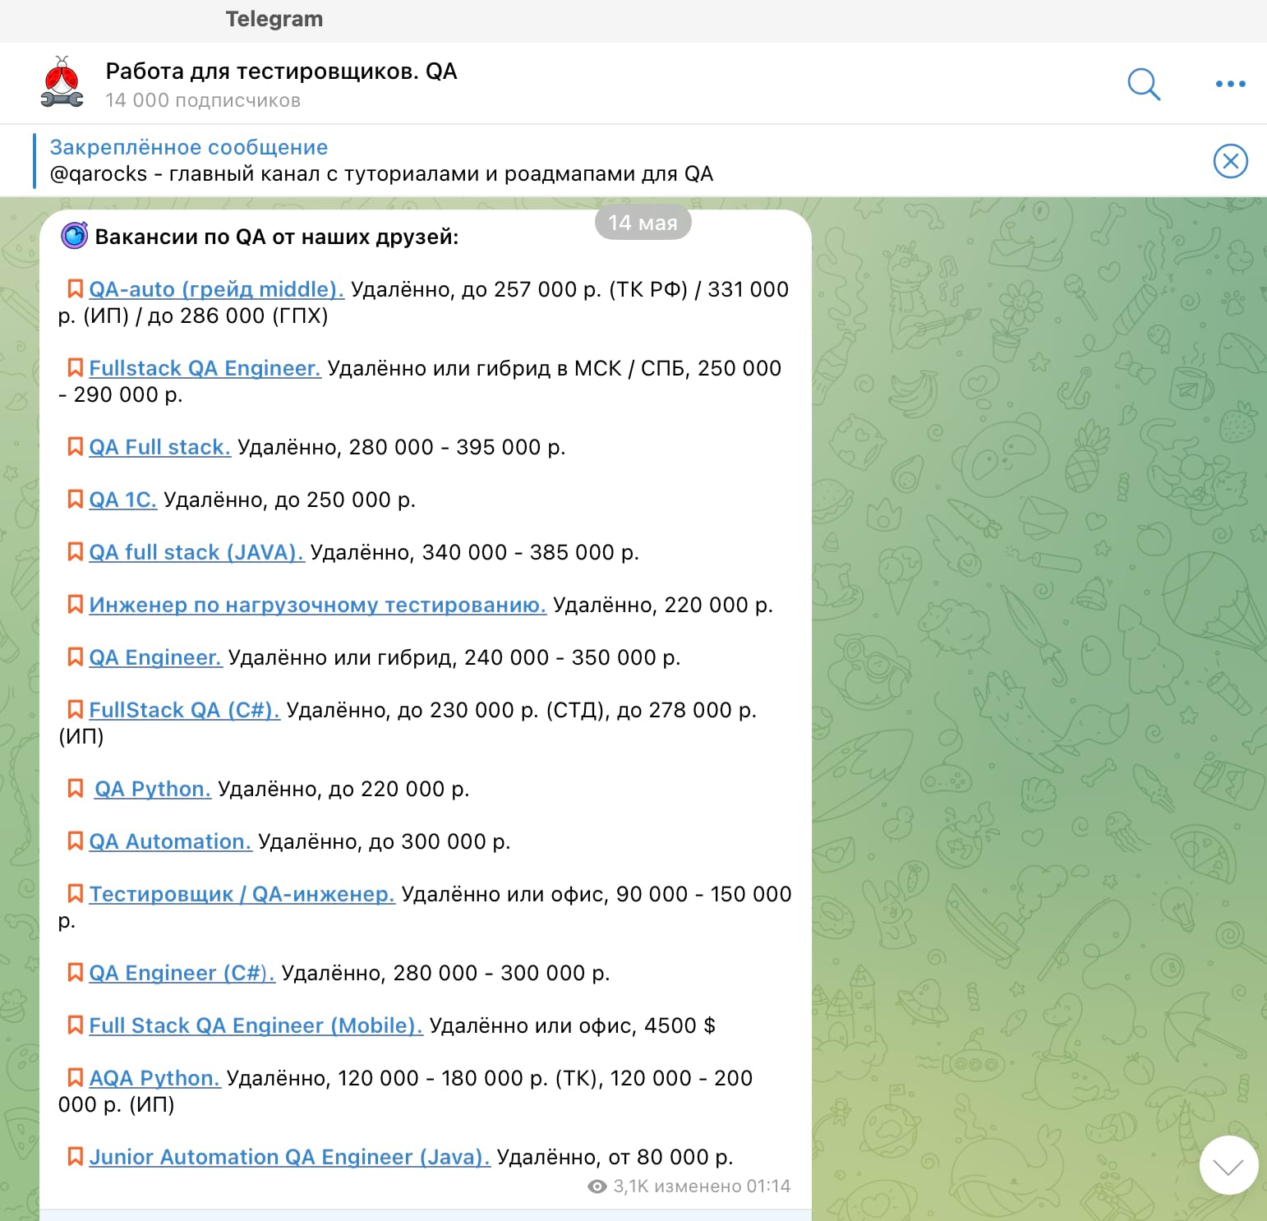Click the 14 000 подписчиков subscriber count
This screenshot has width=1267, height=1221.
(203, 100)
